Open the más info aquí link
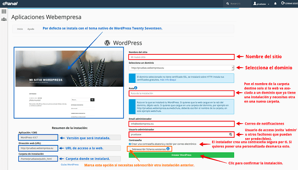 coord(168,80)
